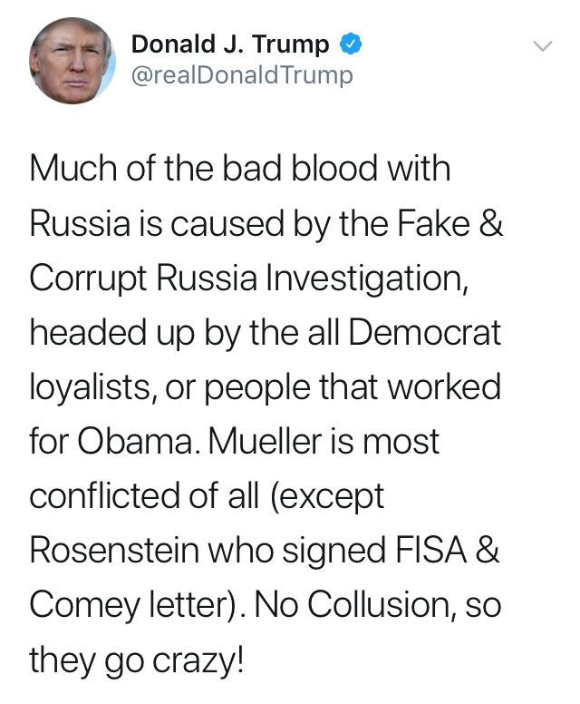Open the tweet options chevron menu

point(542,45)
